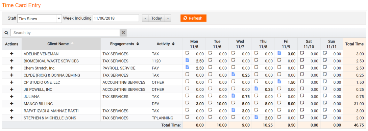Focus the Search by input field

tap(65, 33)
